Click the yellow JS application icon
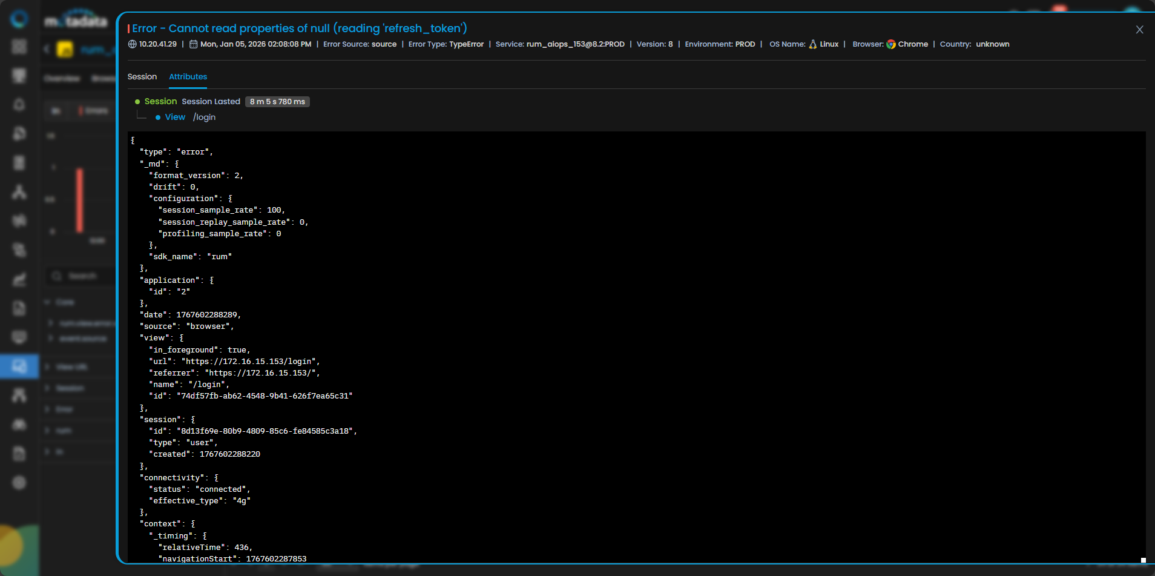Viewport: 1155px width, 576px height. (65, 50)
